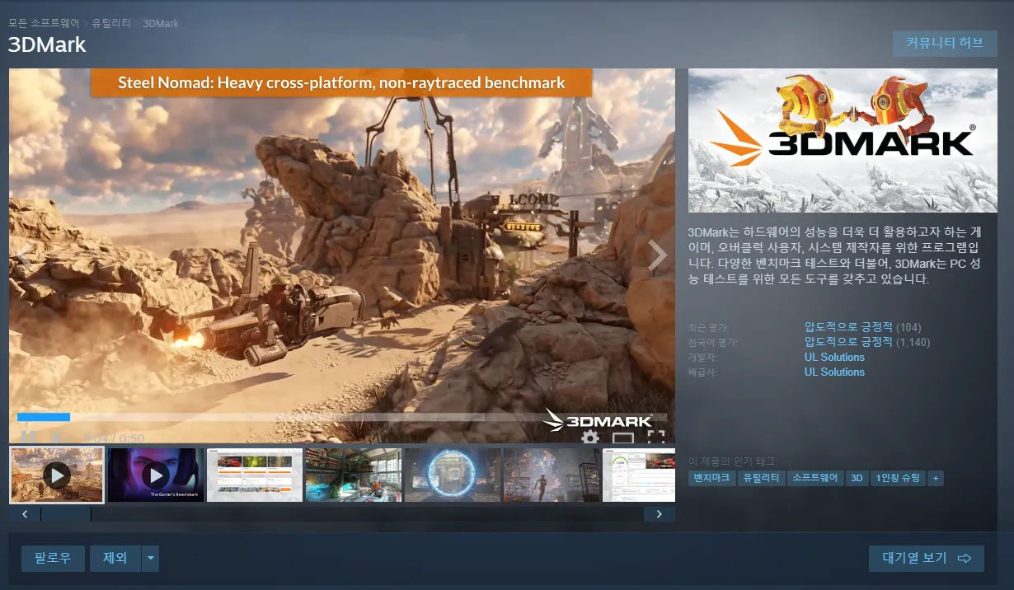This screenshot has width=1014, height=590.
Task: Click the 이 제품의 인기 태그 heading
Action: 732,461
